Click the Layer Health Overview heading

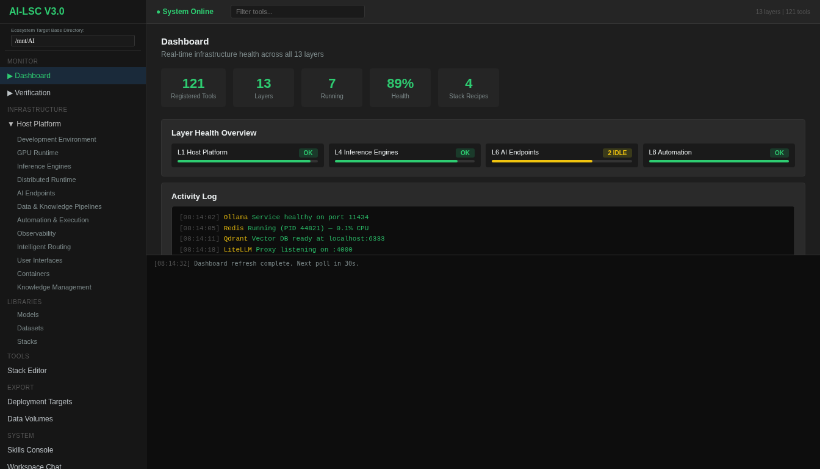click(x=214, y=133)
